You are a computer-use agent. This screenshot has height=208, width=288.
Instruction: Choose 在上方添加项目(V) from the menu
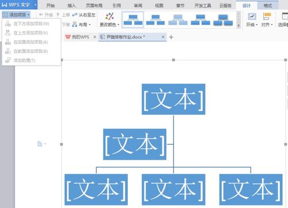tap(31, 33)
